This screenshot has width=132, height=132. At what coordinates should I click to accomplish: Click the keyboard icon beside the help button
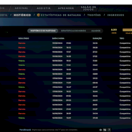[x=105, y=130]
